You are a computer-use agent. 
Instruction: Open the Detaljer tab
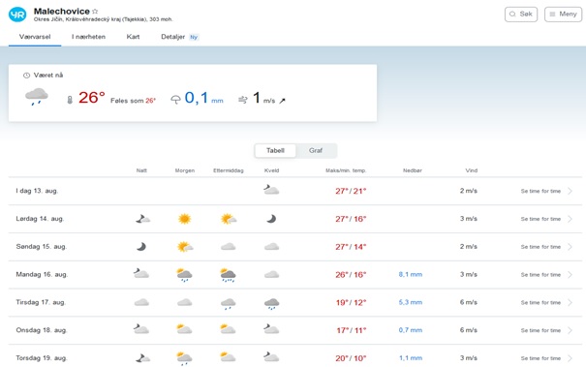pos(172,37)
